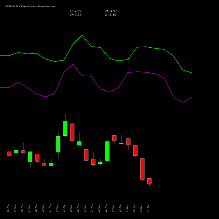This screenshot has height=219, width=219.
Task: Click the red candlestick above 24 Nov
Action: coord(93,162)
